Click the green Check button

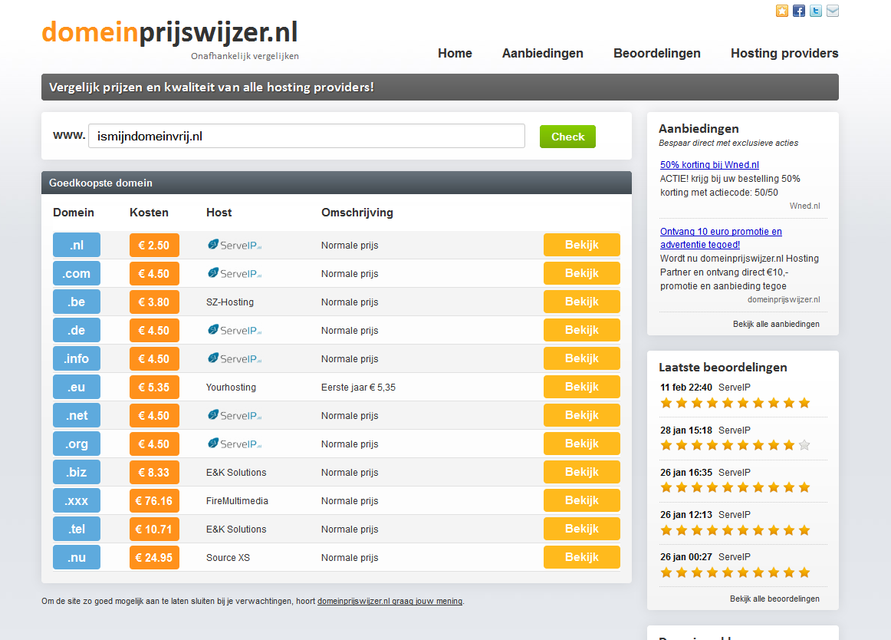[x=567, y=137]
